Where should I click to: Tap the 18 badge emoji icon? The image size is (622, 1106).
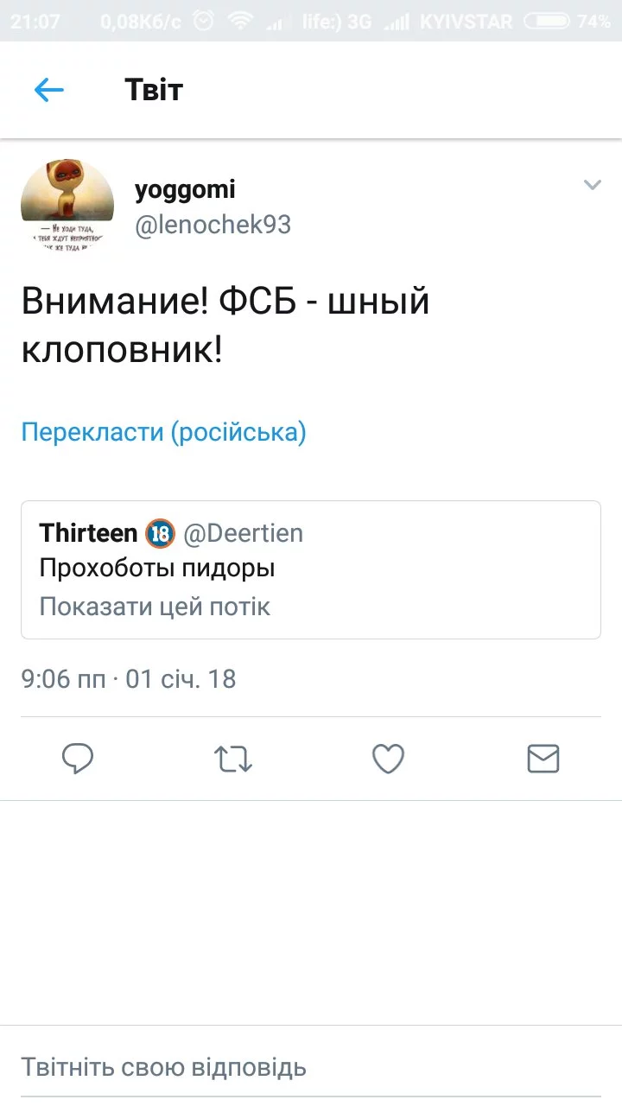(160, 533)
